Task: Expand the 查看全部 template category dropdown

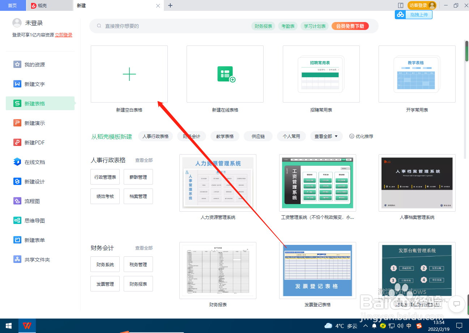Action: pos(326,136)
